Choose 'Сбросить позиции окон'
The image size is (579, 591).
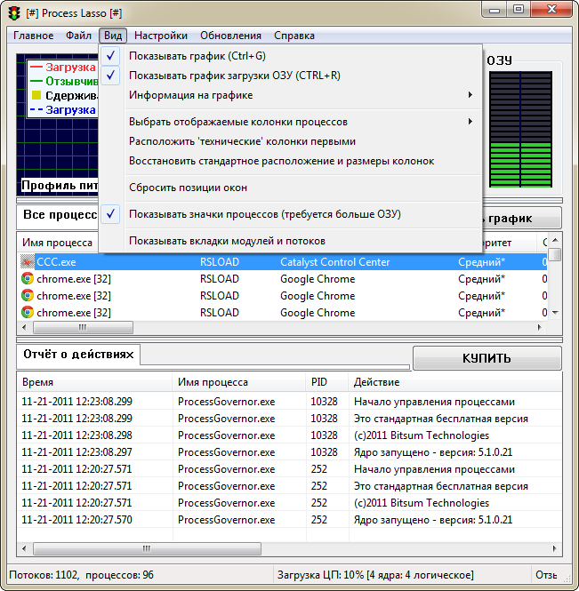(291, 188)
